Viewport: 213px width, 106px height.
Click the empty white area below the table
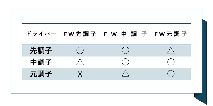coord(106,87)
